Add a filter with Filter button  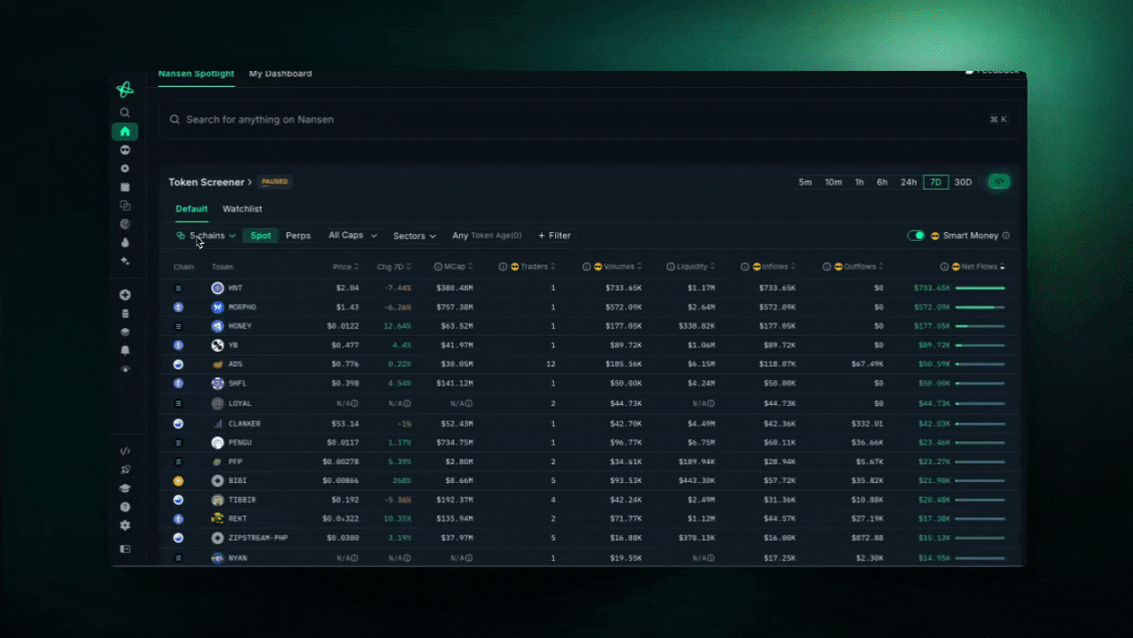coord(554,236)
